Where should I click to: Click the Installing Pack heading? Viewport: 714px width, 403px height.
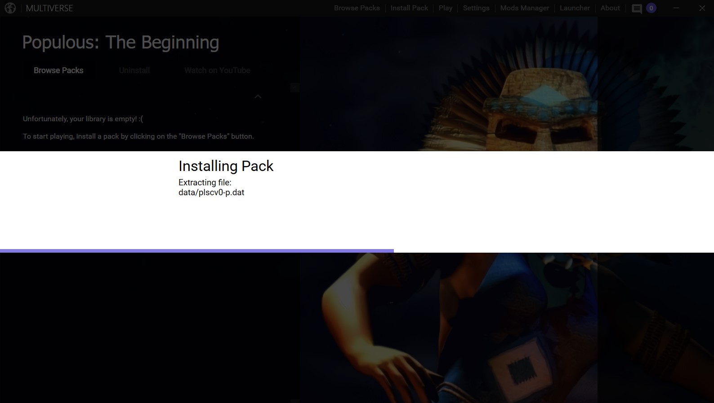[x=226, y=166]
